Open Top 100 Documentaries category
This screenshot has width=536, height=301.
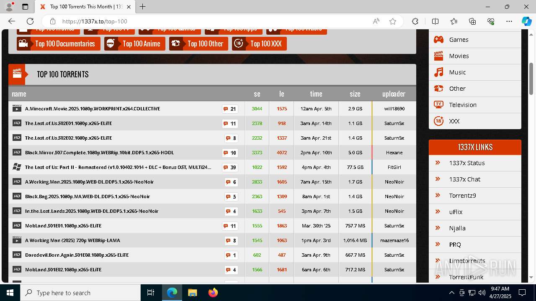coord(59,43)
